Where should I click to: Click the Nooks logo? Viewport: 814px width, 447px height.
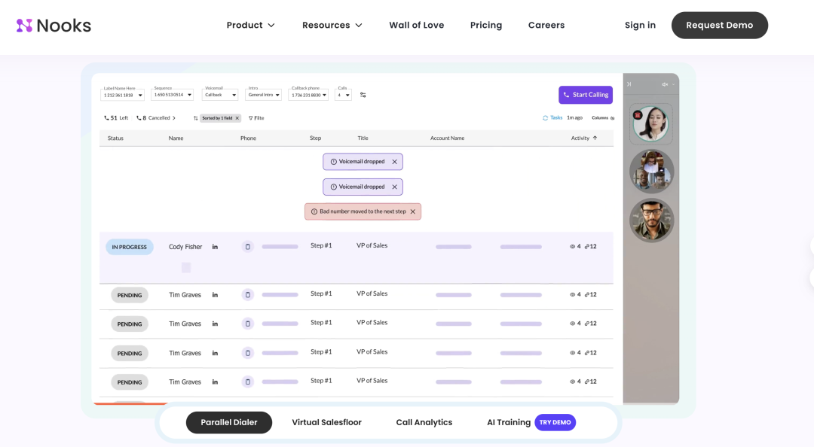click(54, 26)
